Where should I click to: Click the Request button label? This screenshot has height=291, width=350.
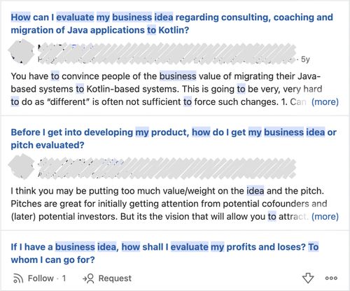pos(115,278)
